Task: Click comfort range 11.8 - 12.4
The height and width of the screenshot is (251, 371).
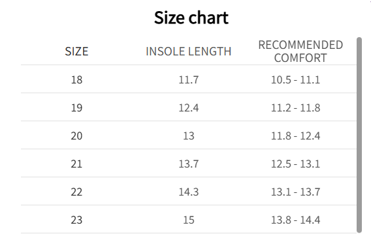Action: 295,136
